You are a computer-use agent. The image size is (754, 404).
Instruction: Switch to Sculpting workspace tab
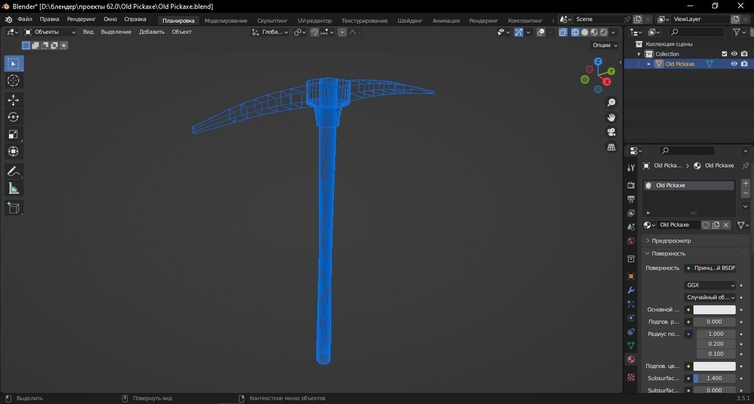coord(272,21)
